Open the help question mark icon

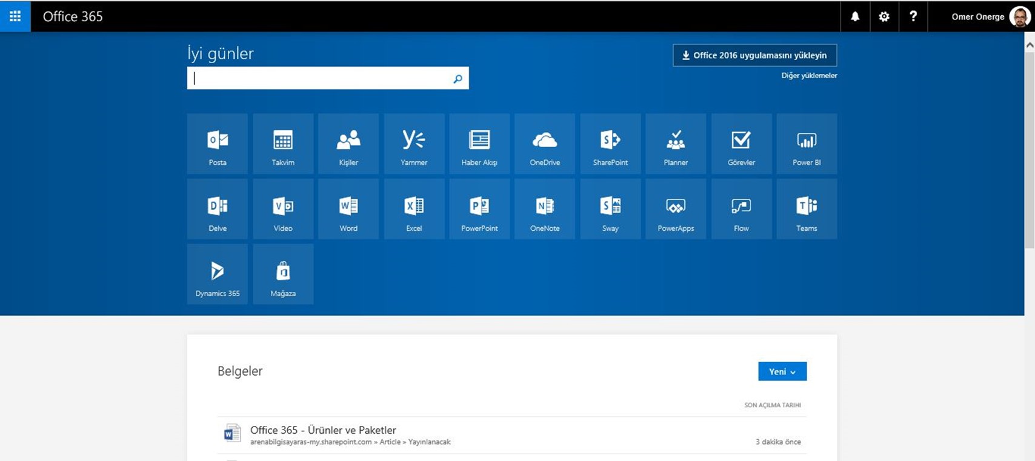point(913,16)
